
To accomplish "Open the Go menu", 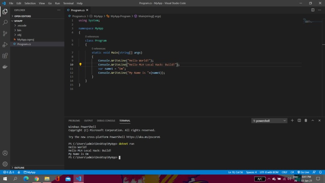I will 50,3.
